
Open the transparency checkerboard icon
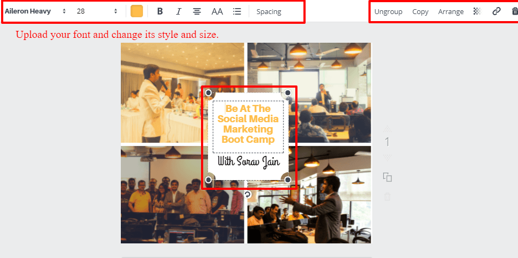tap(477, 11)
